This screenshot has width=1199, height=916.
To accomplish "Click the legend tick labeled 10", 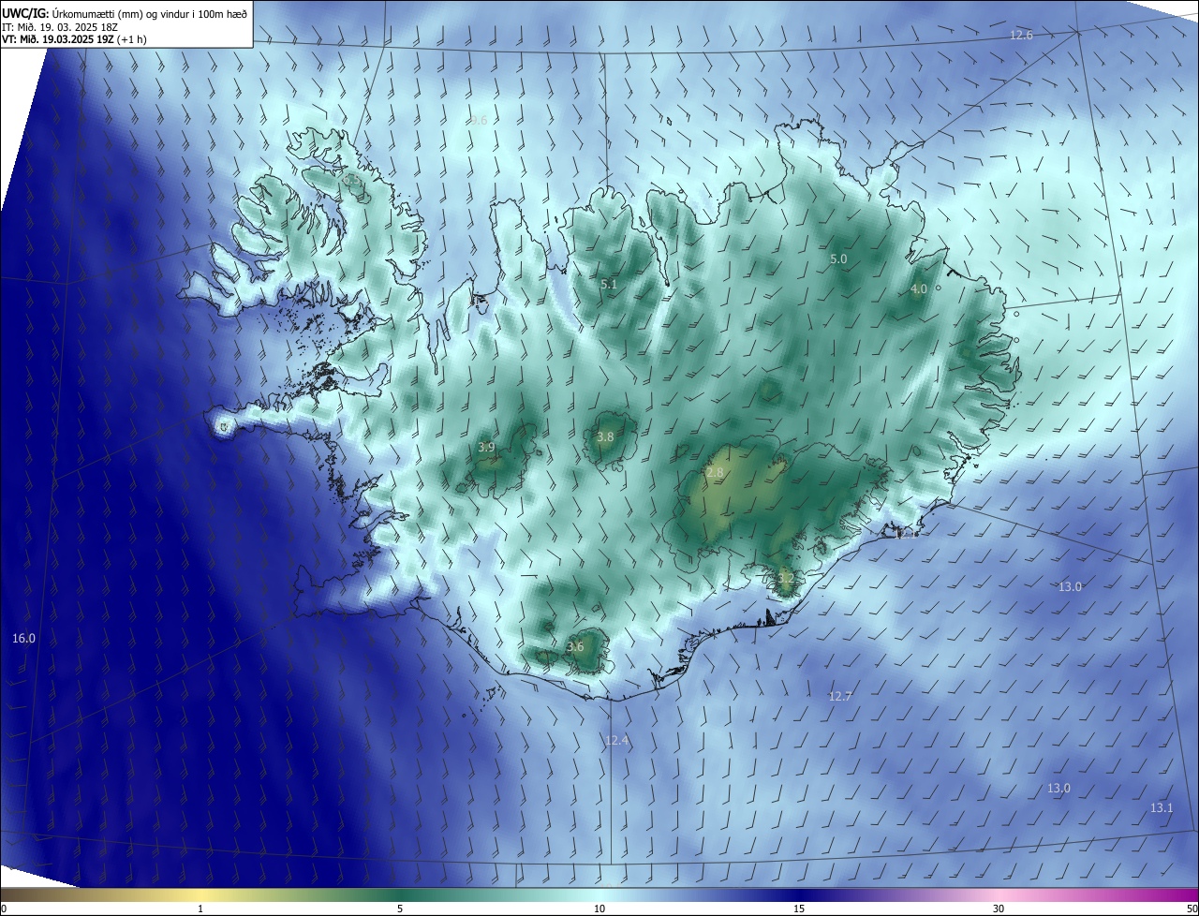I will (599, 909).
